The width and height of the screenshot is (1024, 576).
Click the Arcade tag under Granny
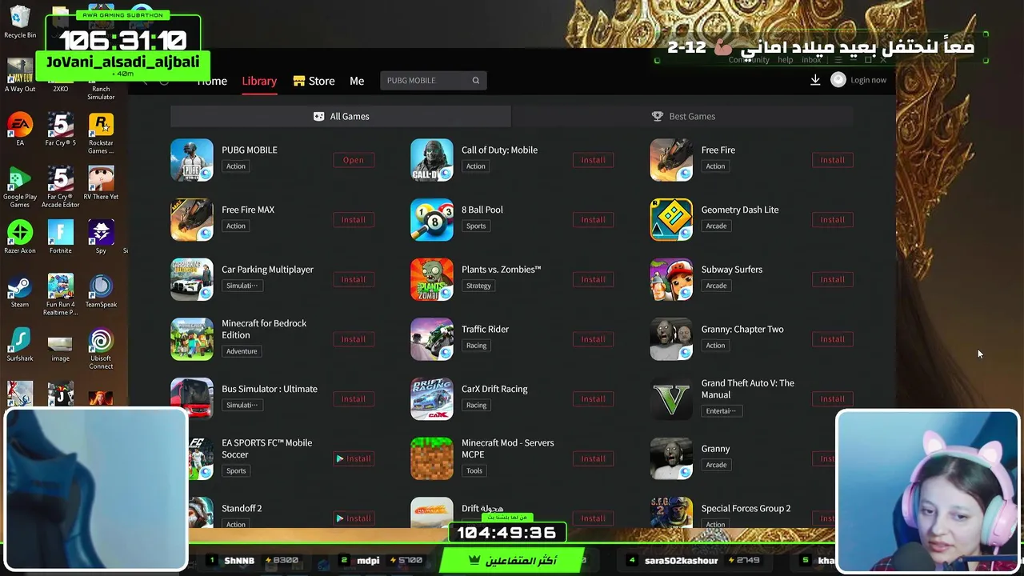click(716, 465)
